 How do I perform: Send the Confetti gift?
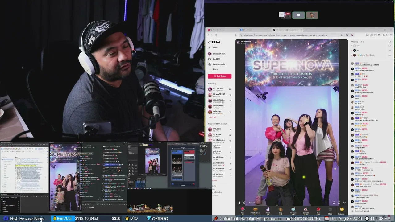(306, 211)
